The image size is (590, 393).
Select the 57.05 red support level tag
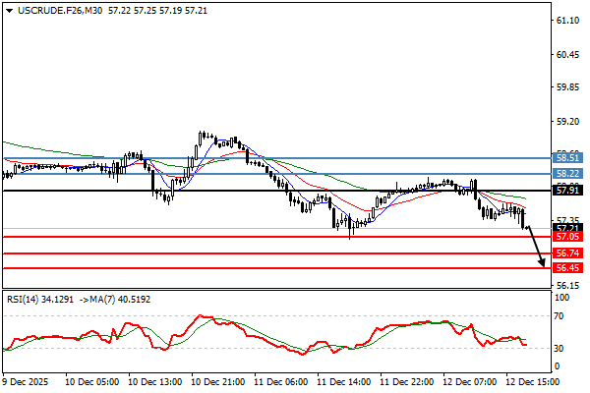coord(568,237)
